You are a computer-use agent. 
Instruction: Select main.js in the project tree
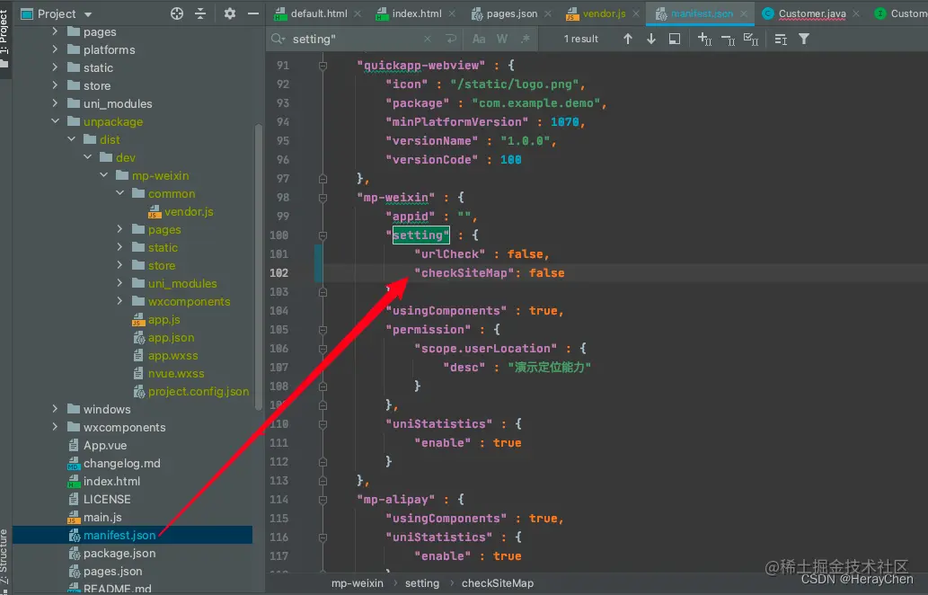click(x=102, y=517)
